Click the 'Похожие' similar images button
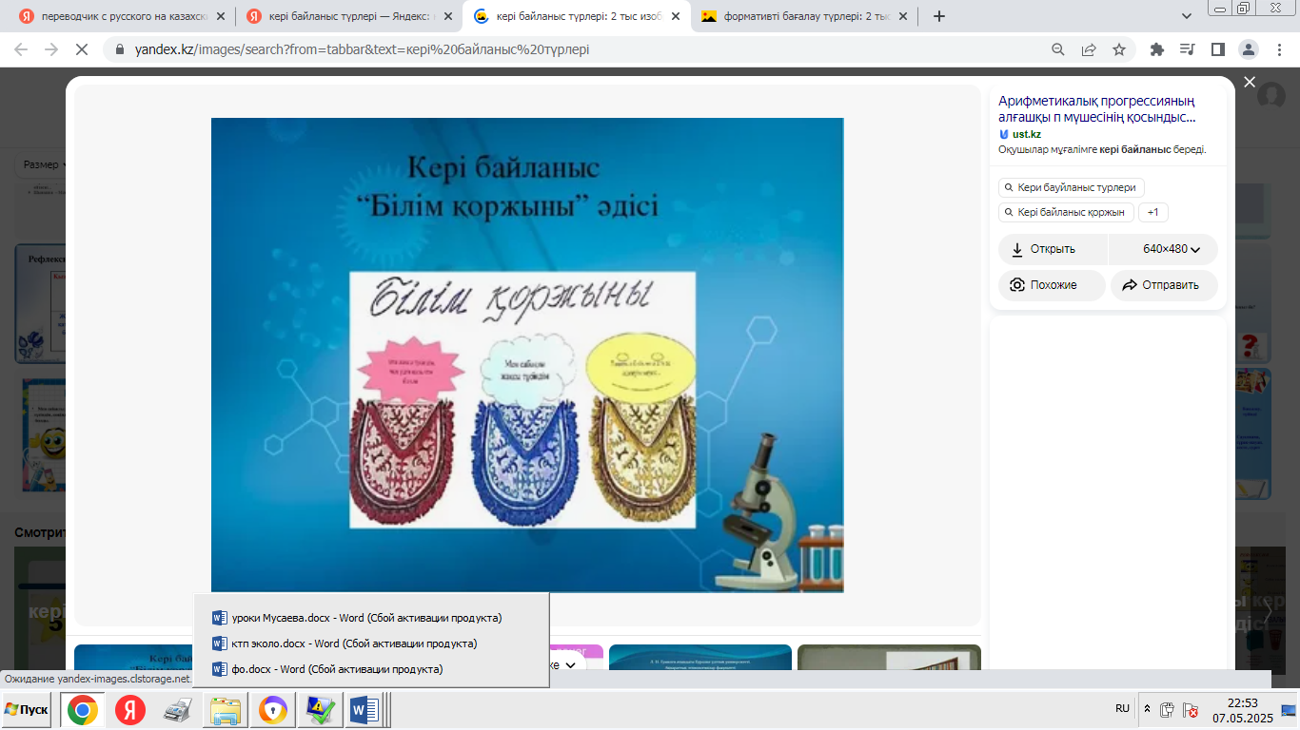This screenshot has width=1300, height=730. [x=1052, y=285]
